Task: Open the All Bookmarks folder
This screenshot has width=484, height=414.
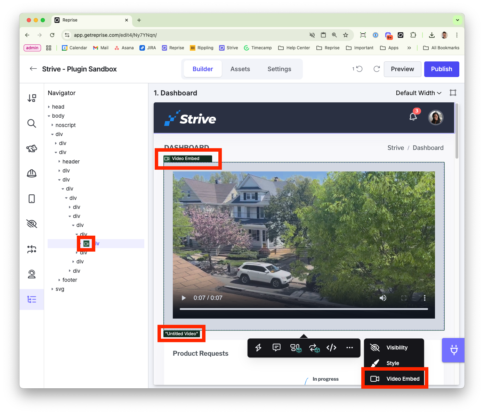Action: 441,48
